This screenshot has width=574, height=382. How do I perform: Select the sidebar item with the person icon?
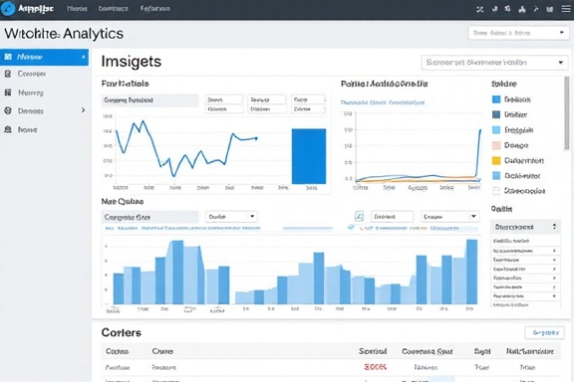click(x=44, y=129)
